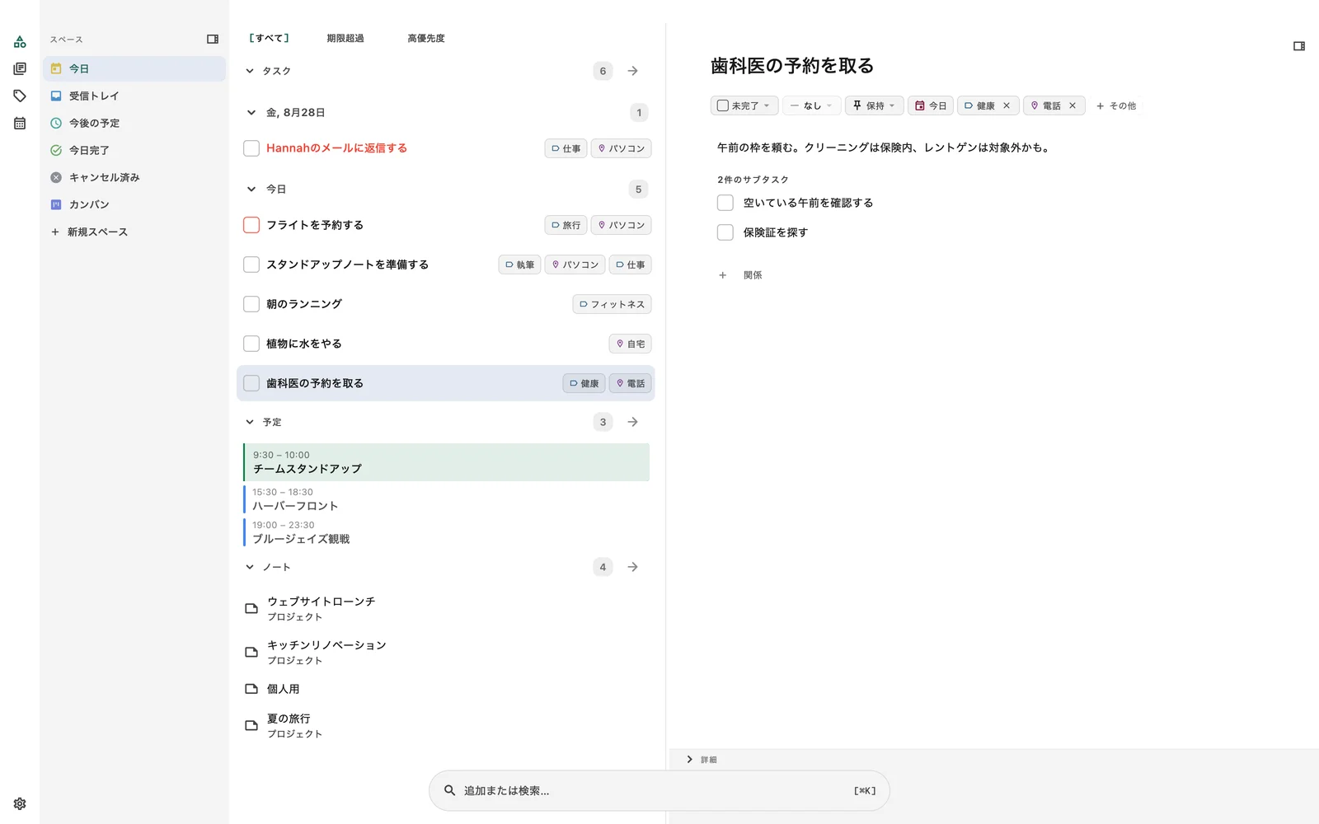Screen dimensions: 1319x824
Task: Click the plus icon to add 関係
Action: pos(723,275)
